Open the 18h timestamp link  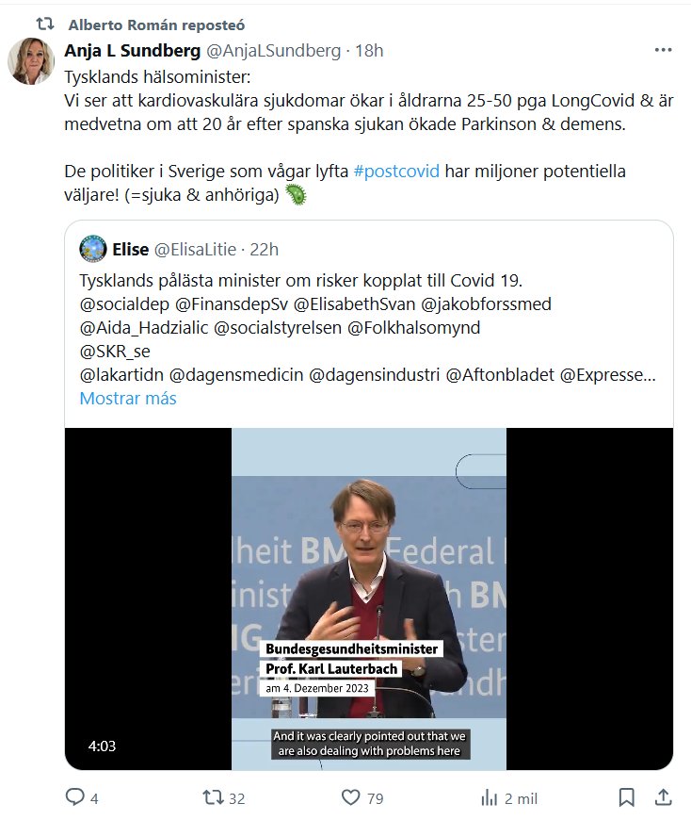pyautogui.click(x=369, y=51)
